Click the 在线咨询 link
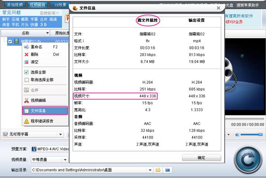This screenshot has width=266, height=178. (x=49, y=13)
